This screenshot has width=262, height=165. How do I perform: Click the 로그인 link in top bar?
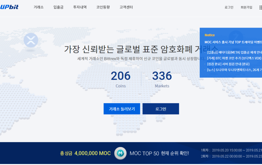[x=229, y=7]
